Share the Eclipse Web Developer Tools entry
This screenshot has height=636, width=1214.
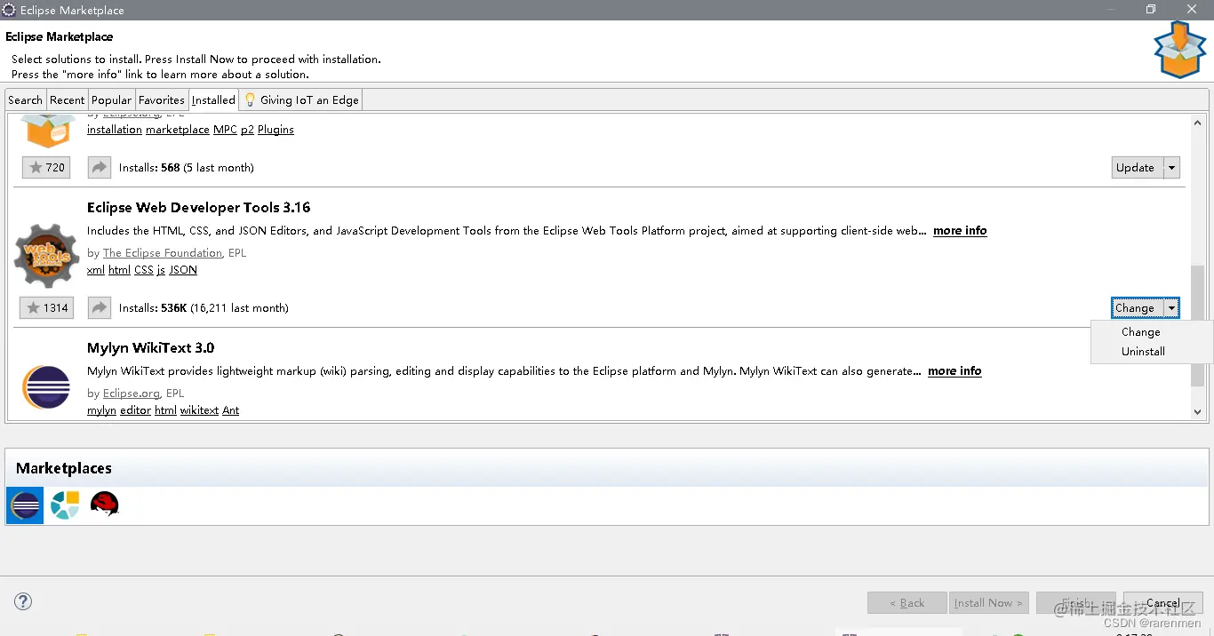(100, 308)
